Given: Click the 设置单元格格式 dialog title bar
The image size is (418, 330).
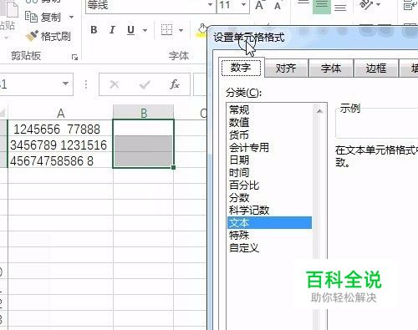Looking at the screenshot, I should click(x=313, y=38).
